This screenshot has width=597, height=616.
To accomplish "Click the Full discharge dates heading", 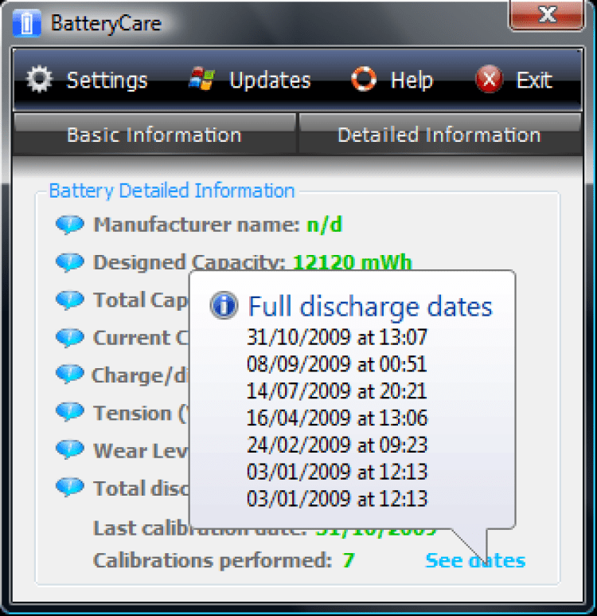I will tap(370, 307).
